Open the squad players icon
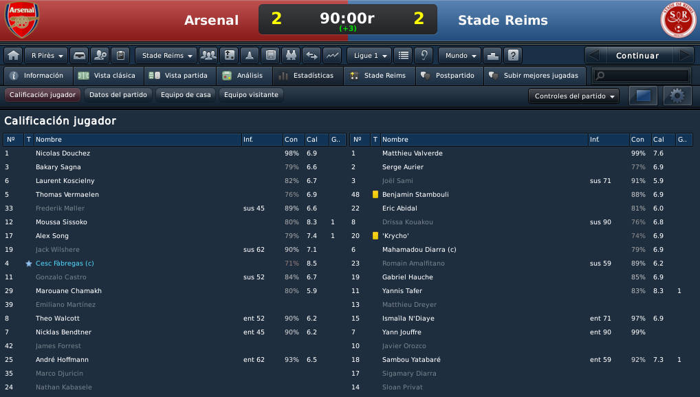Image resolution: width=700 pixels, height=397 pixels. tap(208, 55)
